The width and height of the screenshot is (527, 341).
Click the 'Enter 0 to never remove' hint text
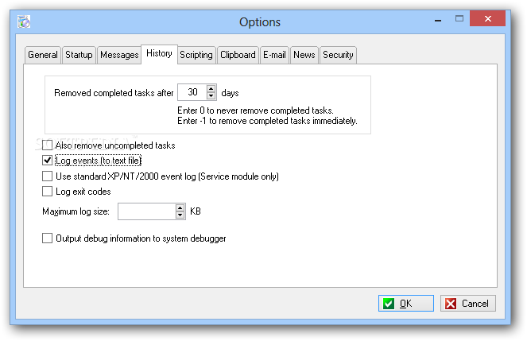point(255,110)
